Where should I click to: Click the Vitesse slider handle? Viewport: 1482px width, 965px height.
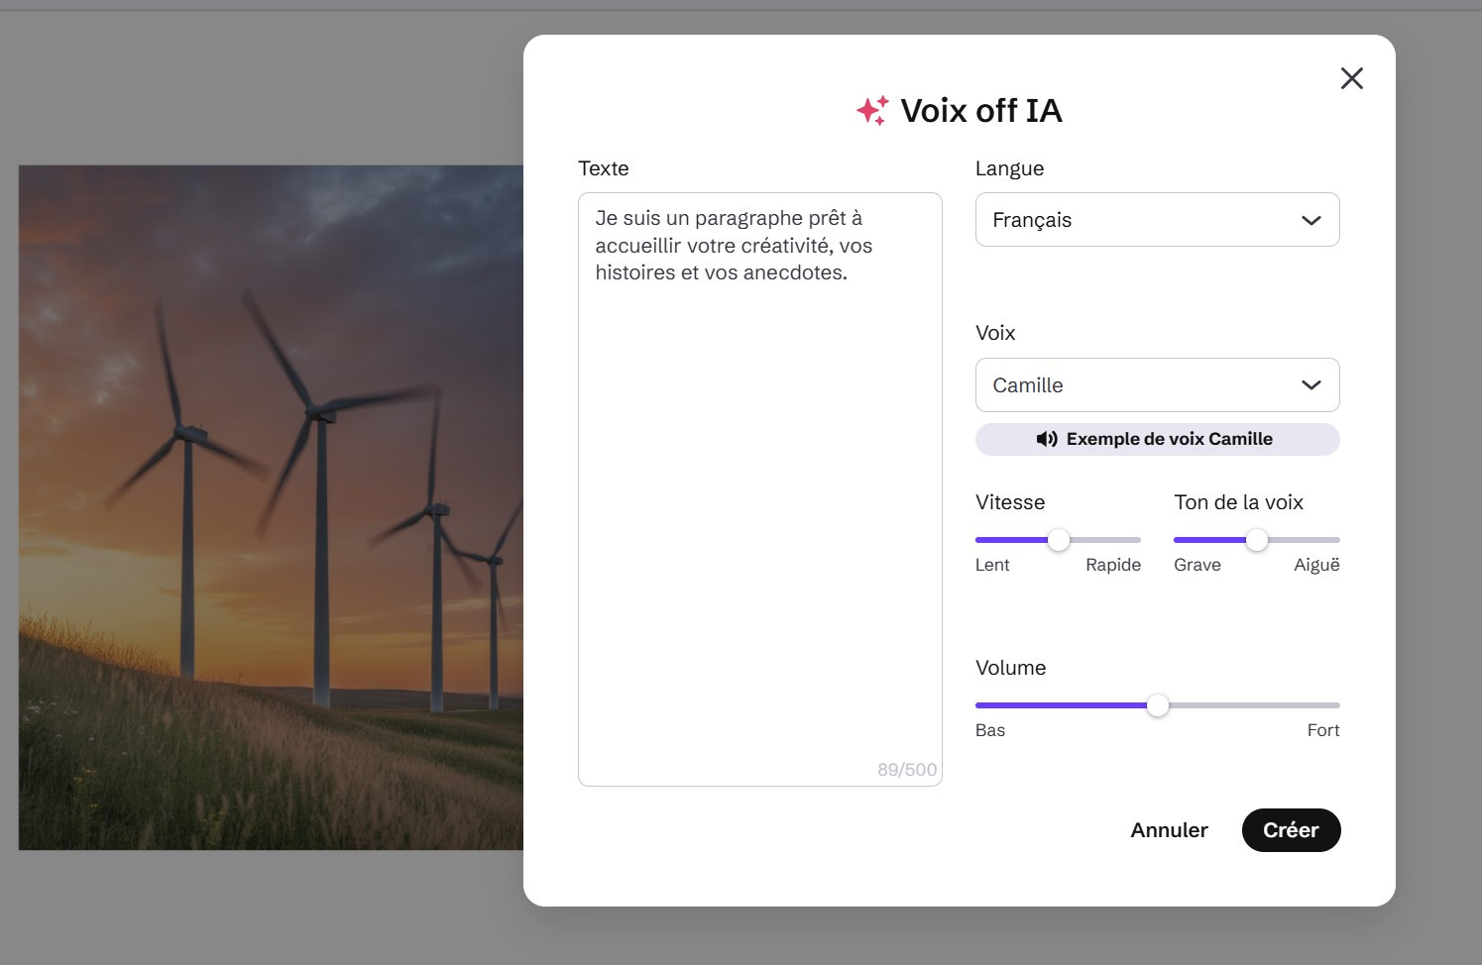[x=1059, y=540]
